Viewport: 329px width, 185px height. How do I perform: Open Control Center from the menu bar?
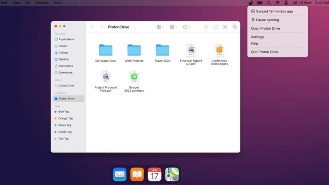[x=286, y=3]
